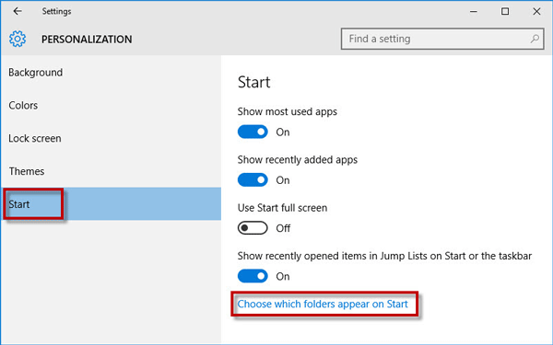Click the Personalization gear icon
The image size is (553, 345).
[18, 39]
